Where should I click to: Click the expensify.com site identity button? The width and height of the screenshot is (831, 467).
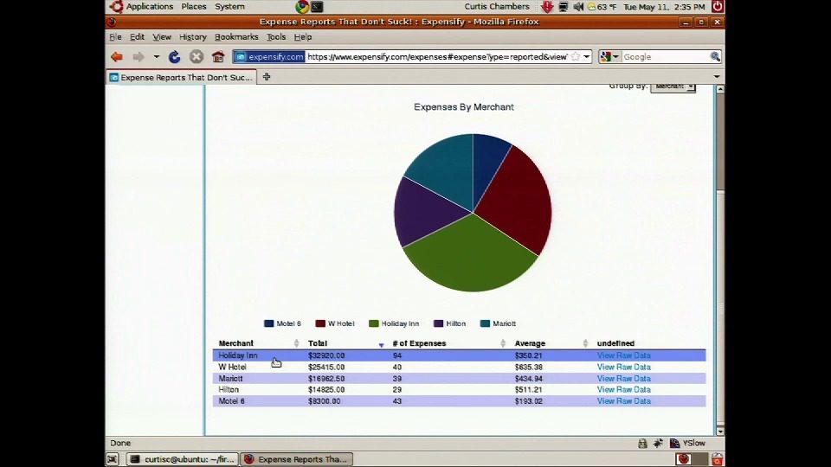[269, 57]
